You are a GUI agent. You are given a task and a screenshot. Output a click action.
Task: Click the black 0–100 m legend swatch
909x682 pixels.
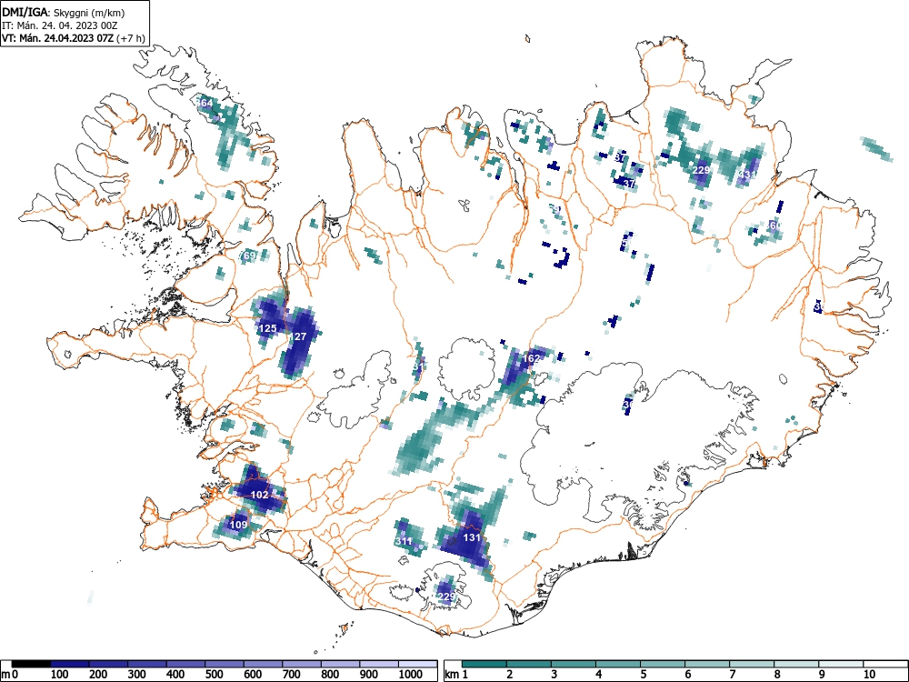31,664
